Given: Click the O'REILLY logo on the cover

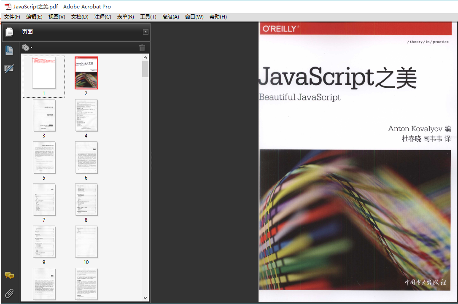Looking at the screenshot, I should (x=281, y=29).
